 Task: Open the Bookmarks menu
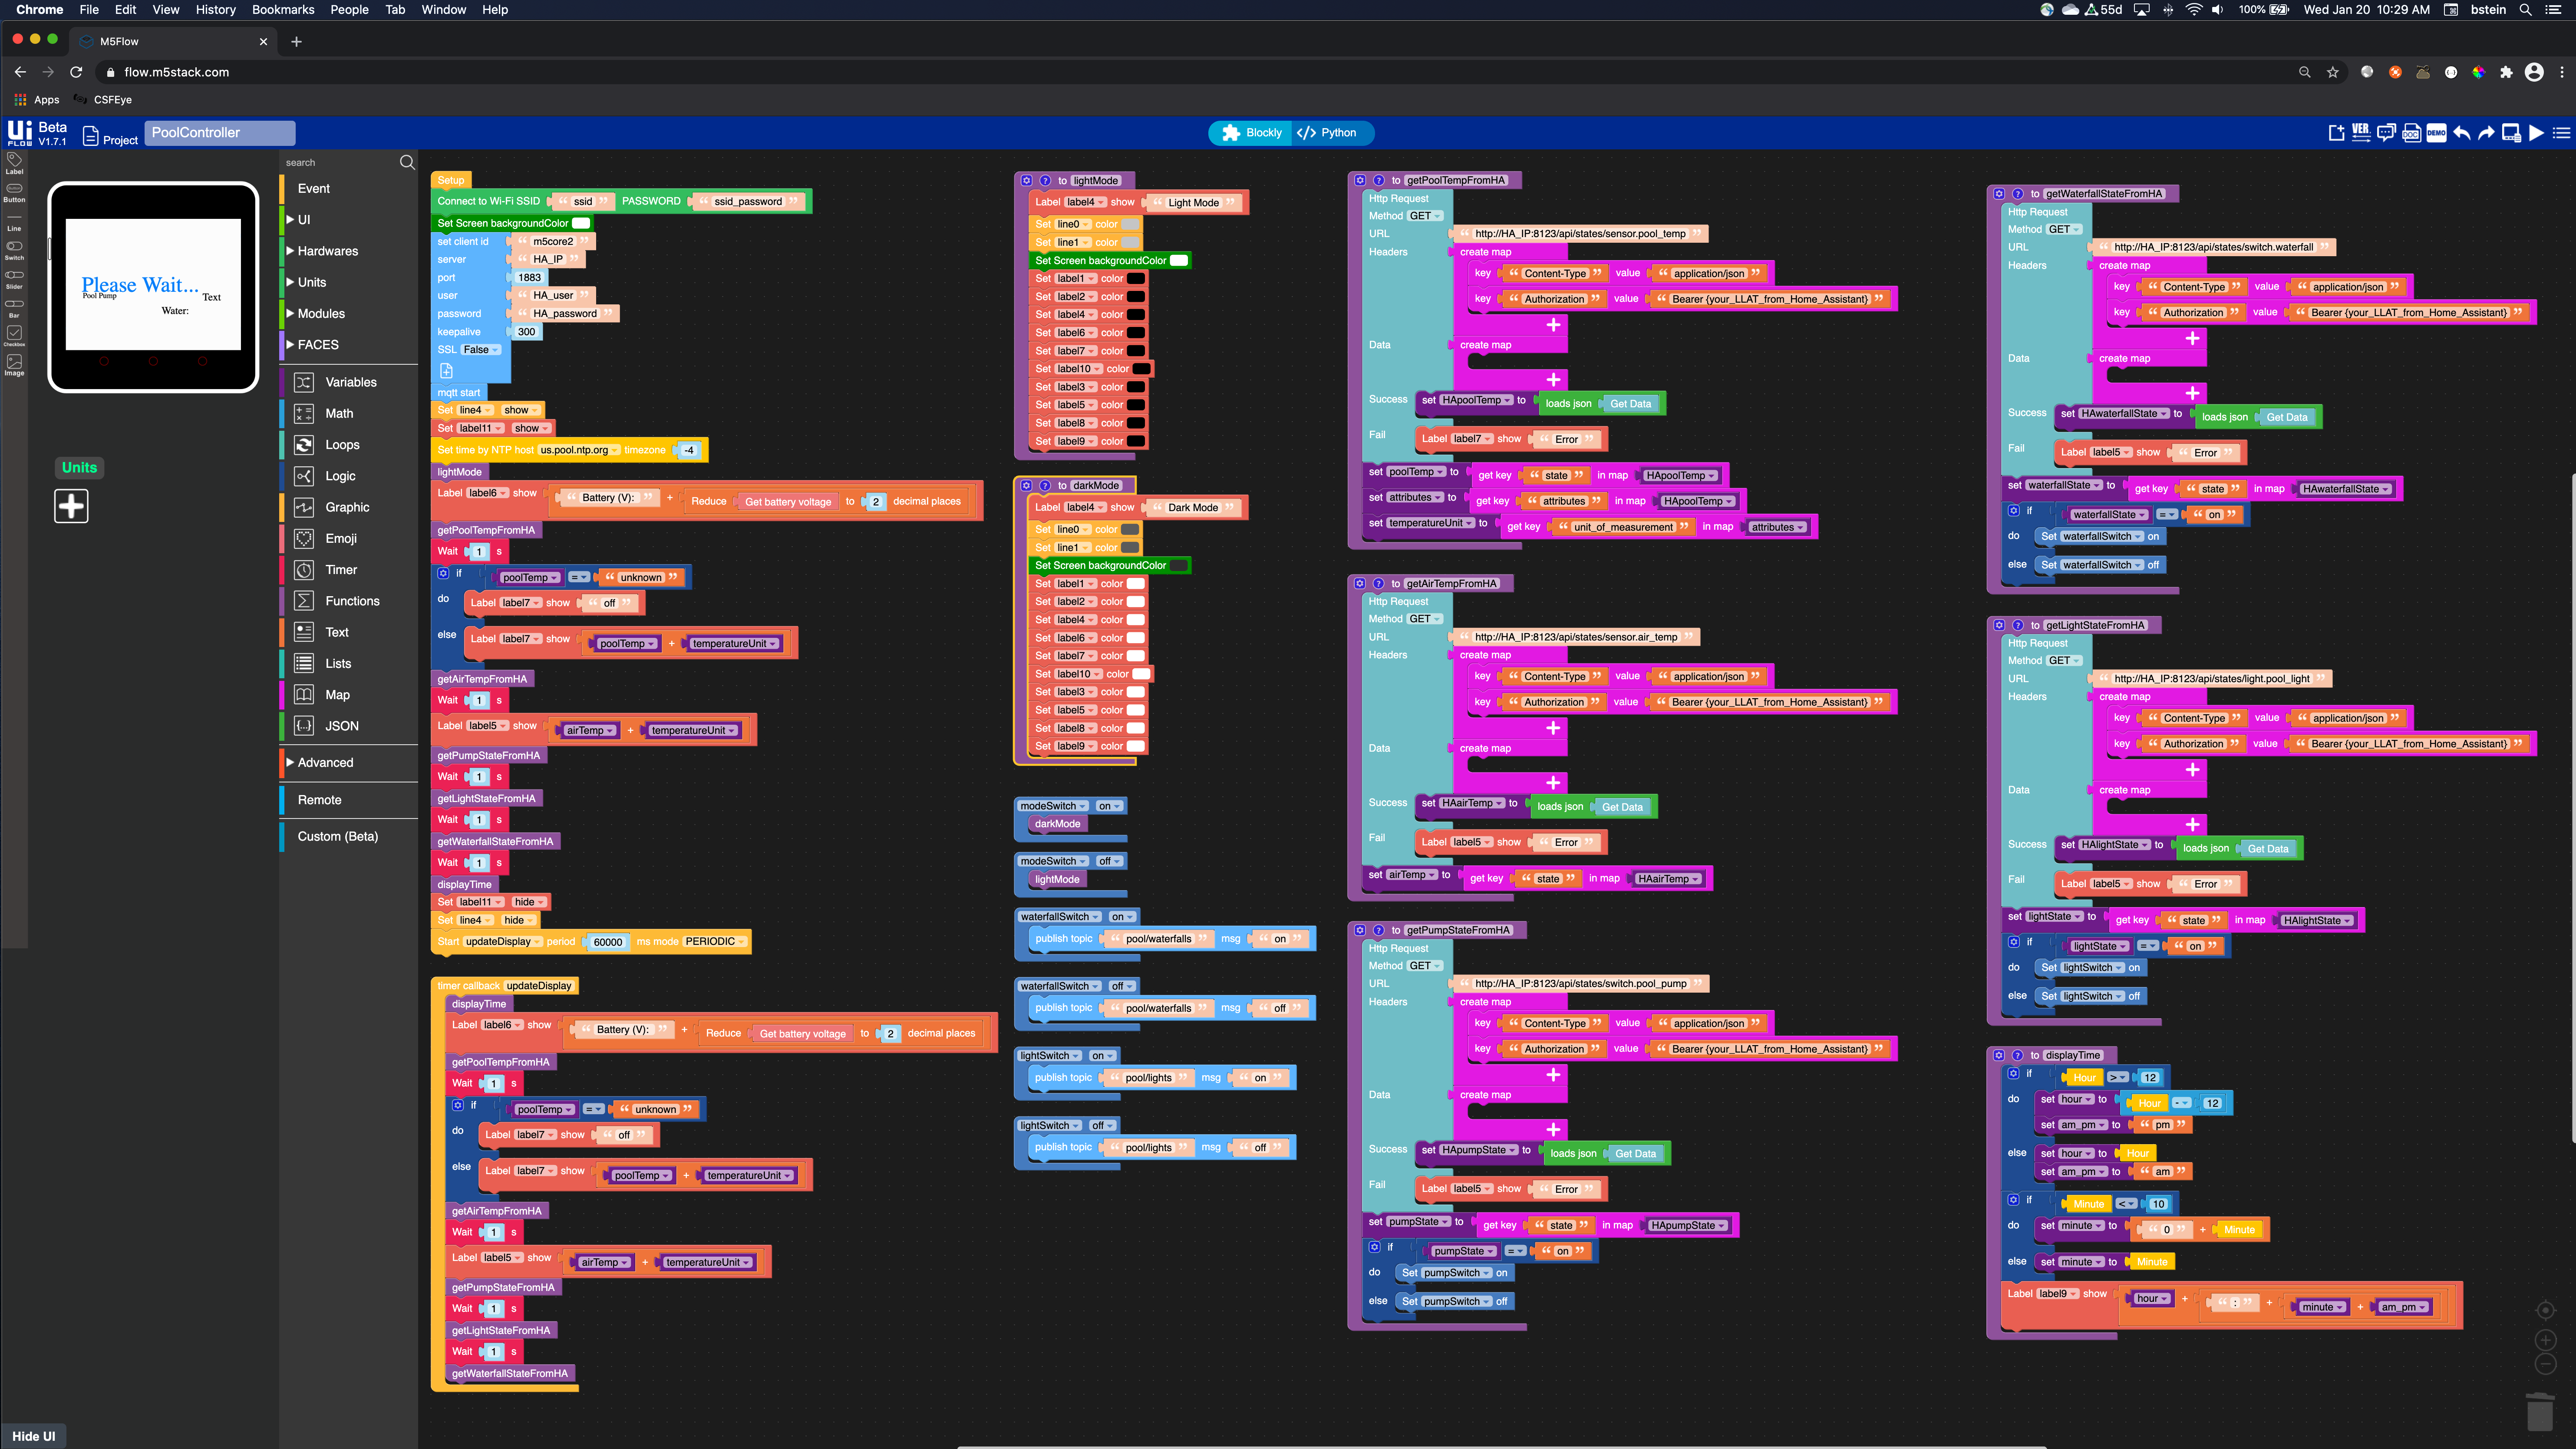tap(283, 10)
